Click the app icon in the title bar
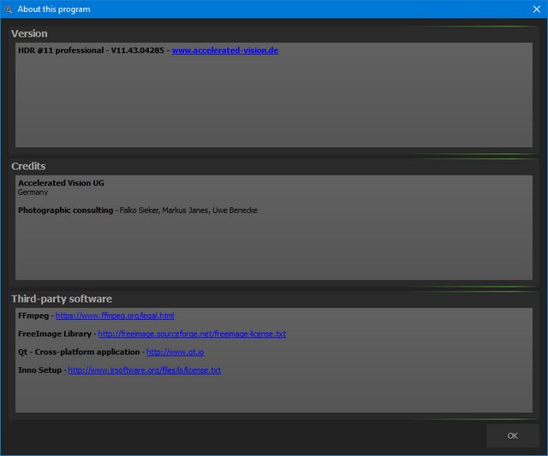Viewport: 548px width, 456px height. [x=9, y=9]
